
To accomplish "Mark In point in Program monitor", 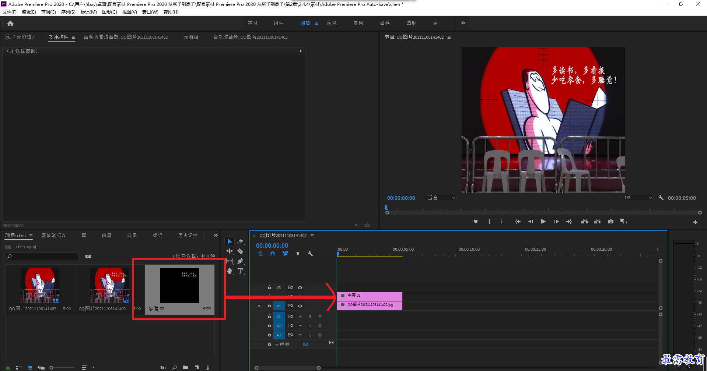I will (x=489, y=222).
